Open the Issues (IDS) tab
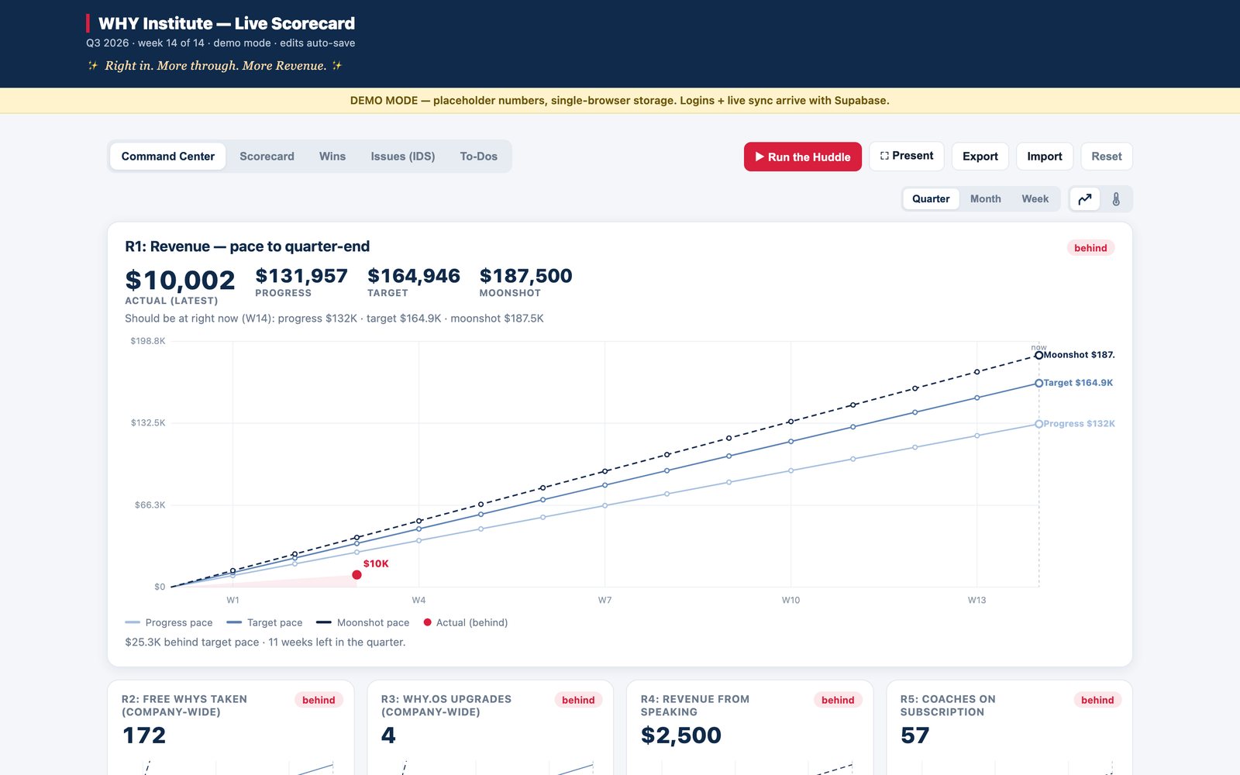The image size is (1240, 775). [x=403, y=157]
